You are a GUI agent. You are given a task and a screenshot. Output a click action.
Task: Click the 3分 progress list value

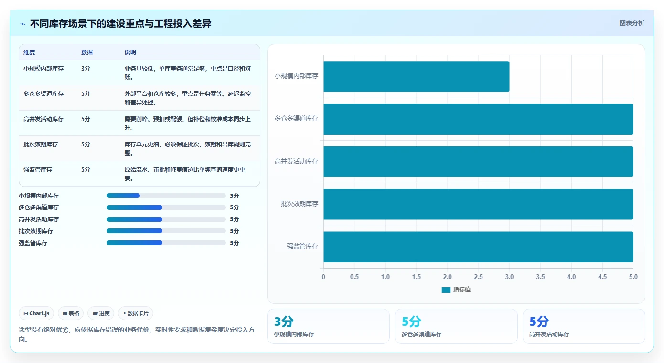click(234, 196)
